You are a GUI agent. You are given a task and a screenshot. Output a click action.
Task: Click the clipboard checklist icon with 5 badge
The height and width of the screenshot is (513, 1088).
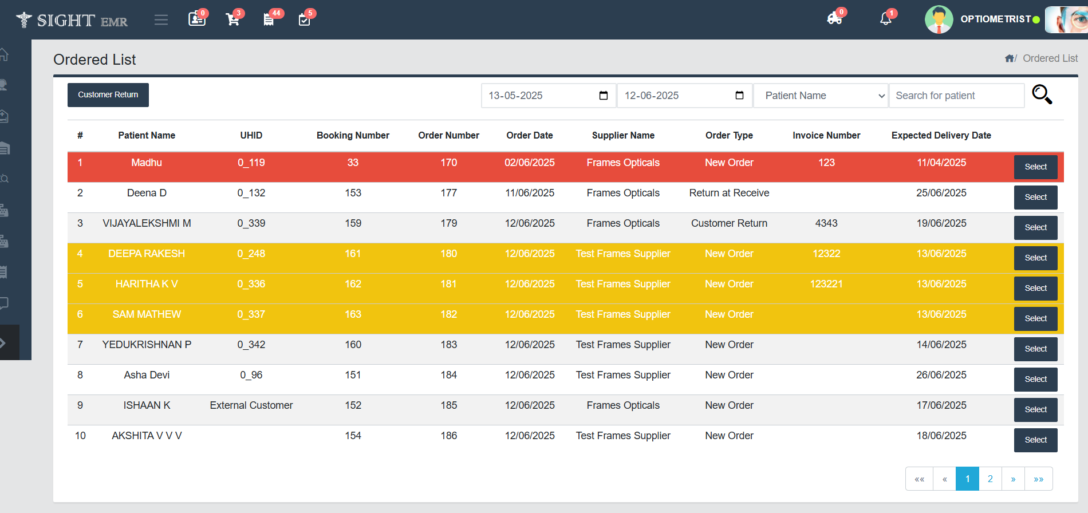click(305, 20)
